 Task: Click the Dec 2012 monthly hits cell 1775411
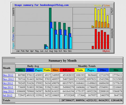pos(116,75)
